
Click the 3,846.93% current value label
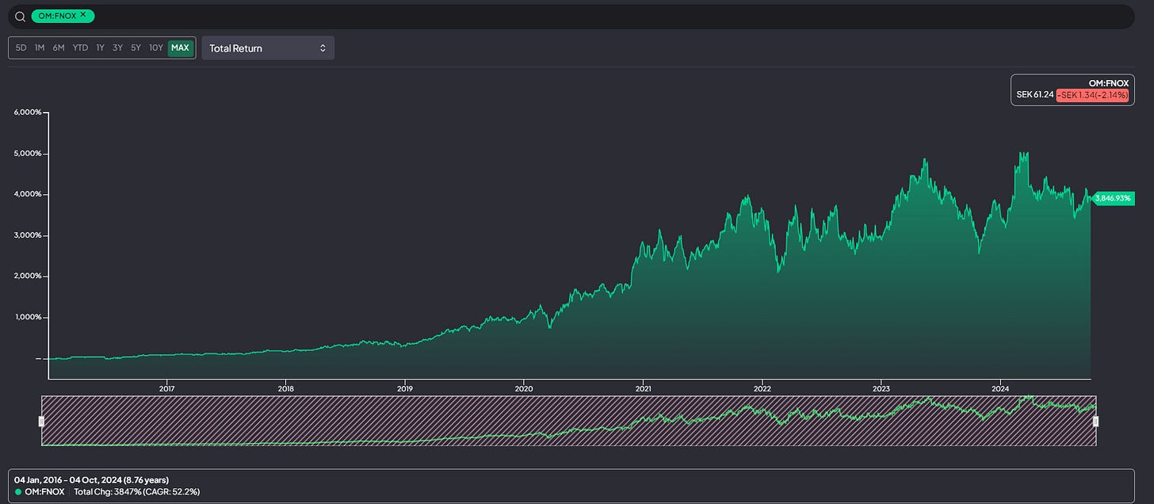tap(1112, 197)
